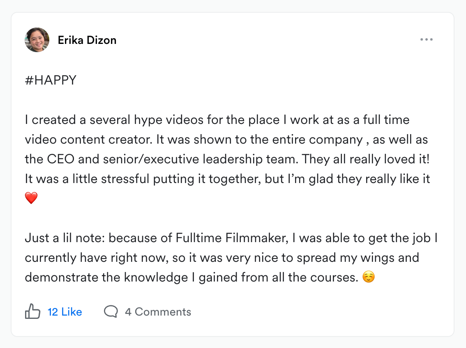Screen dimensions: 466x348
Task: Open Erika Dizon's profile picture
Action: pos(37,40)
